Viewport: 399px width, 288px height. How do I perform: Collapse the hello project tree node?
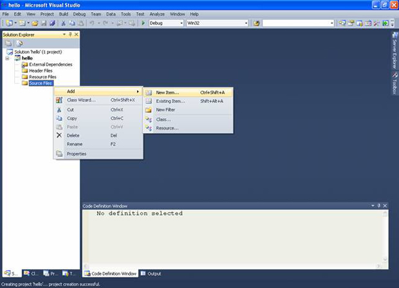[7, 59]
